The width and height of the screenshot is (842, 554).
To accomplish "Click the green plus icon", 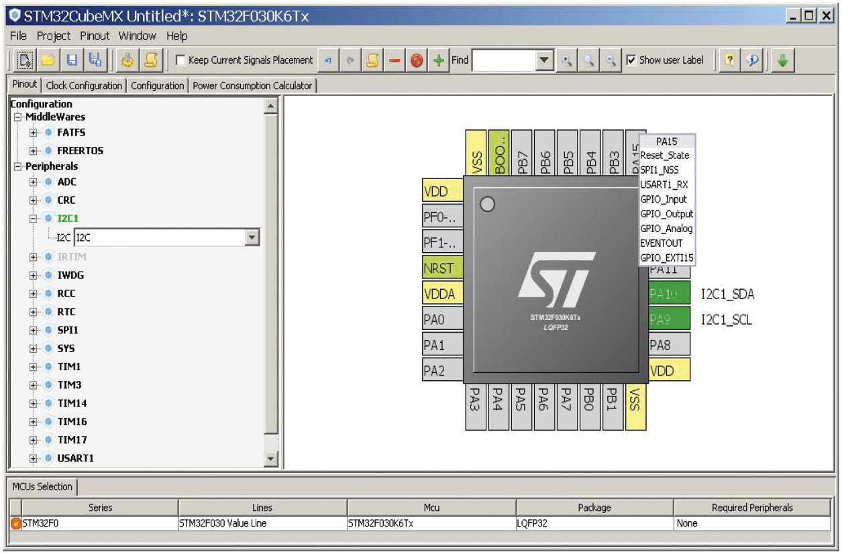I will pyautogui.click(x=439, y=60).
